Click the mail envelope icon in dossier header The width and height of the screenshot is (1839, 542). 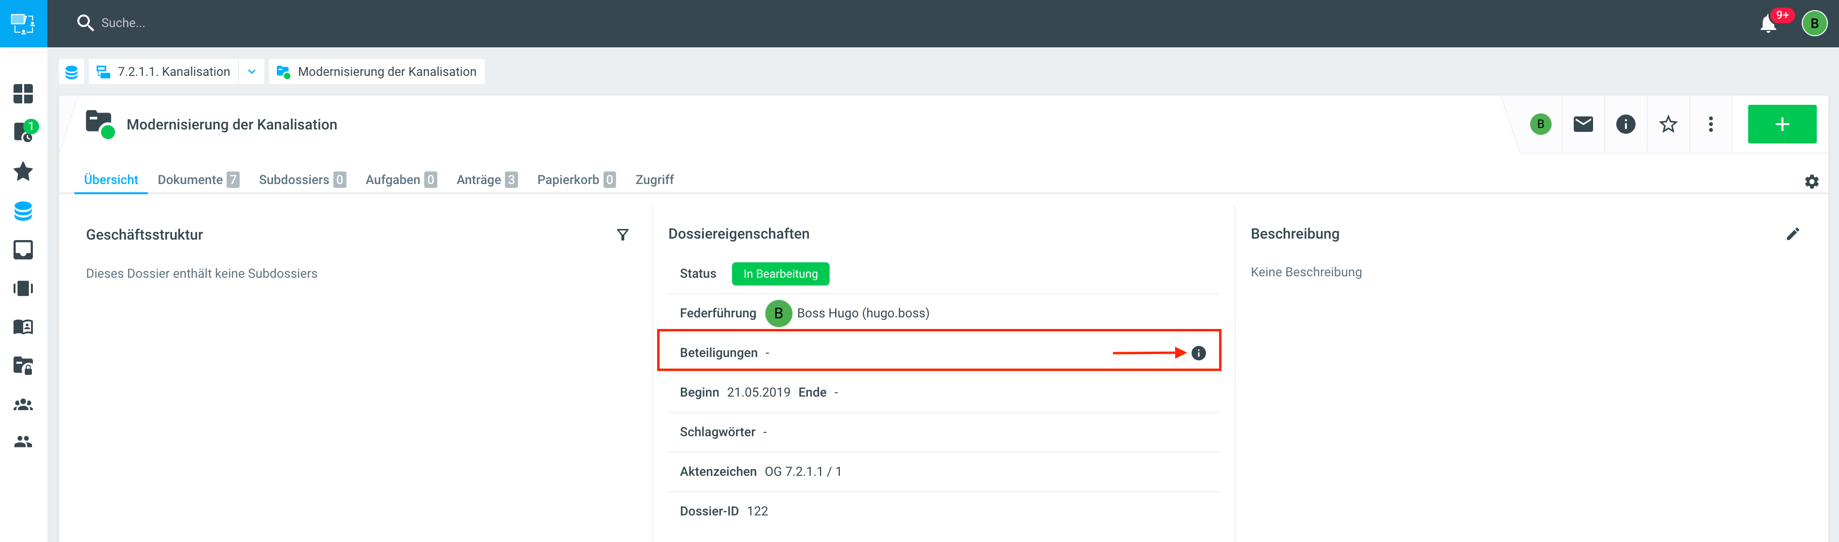[x=1583, y=124]
